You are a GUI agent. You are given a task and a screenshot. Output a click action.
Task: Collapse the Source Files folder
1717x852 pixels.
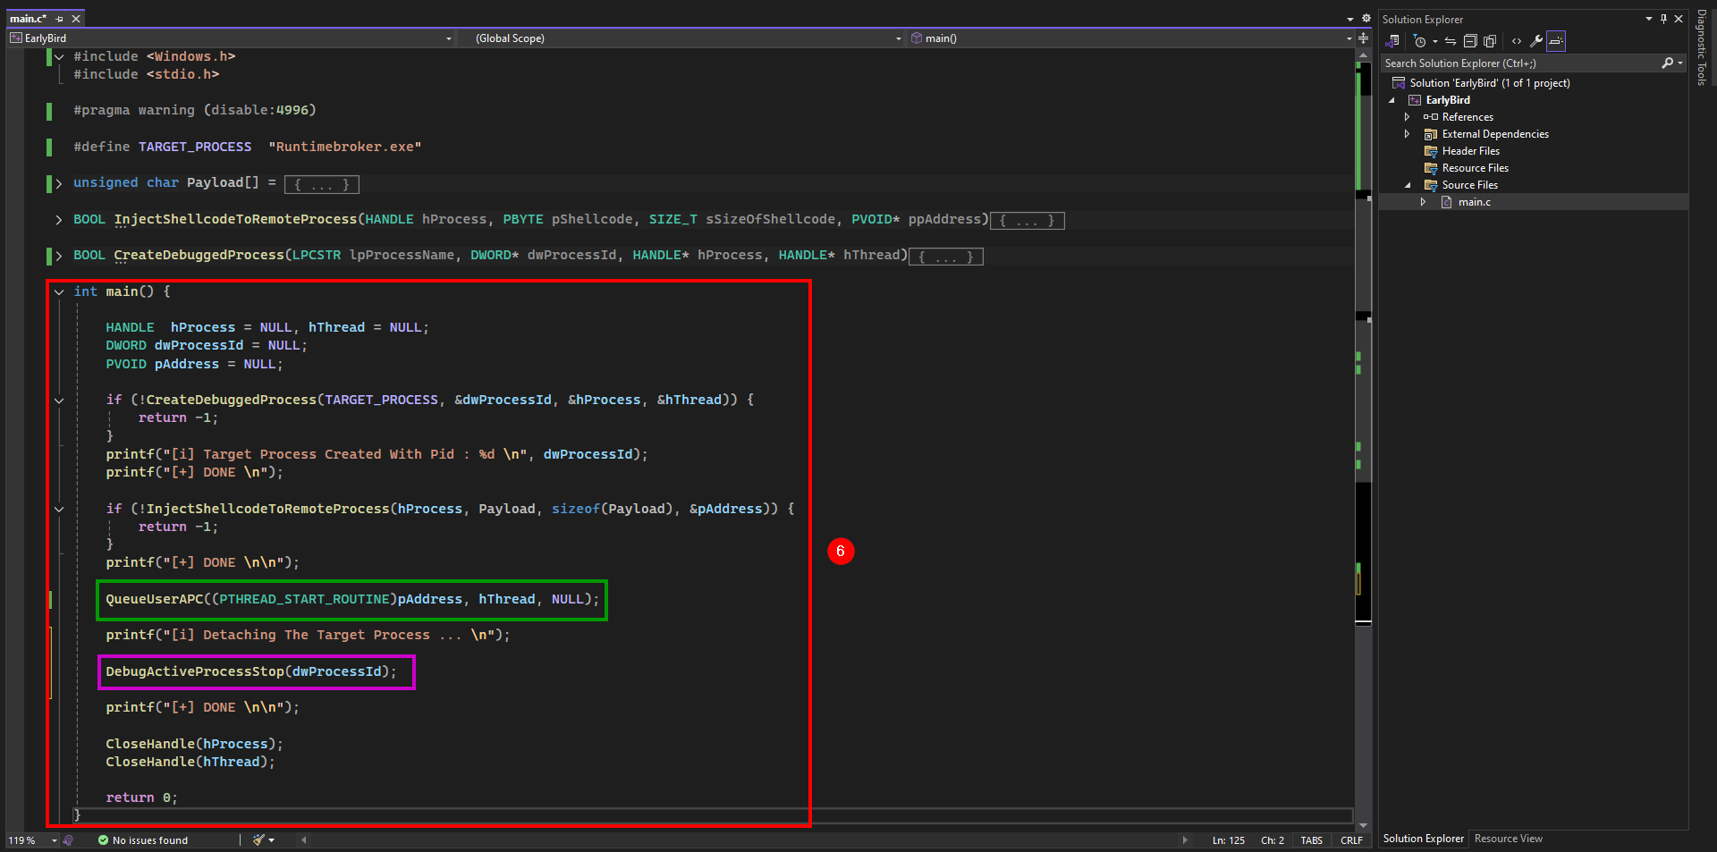[1408, 185]
